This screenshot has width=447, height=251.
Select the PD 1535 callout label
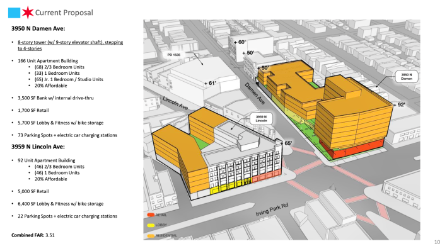pyautogui.click(x=173, y=55)
